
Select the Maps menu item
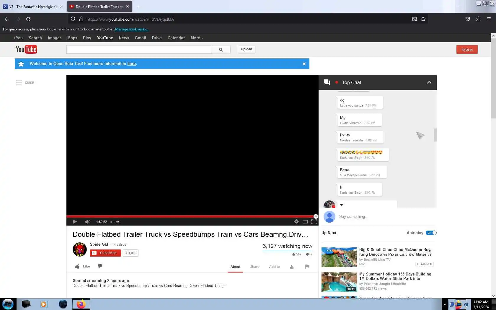point(72,38)
